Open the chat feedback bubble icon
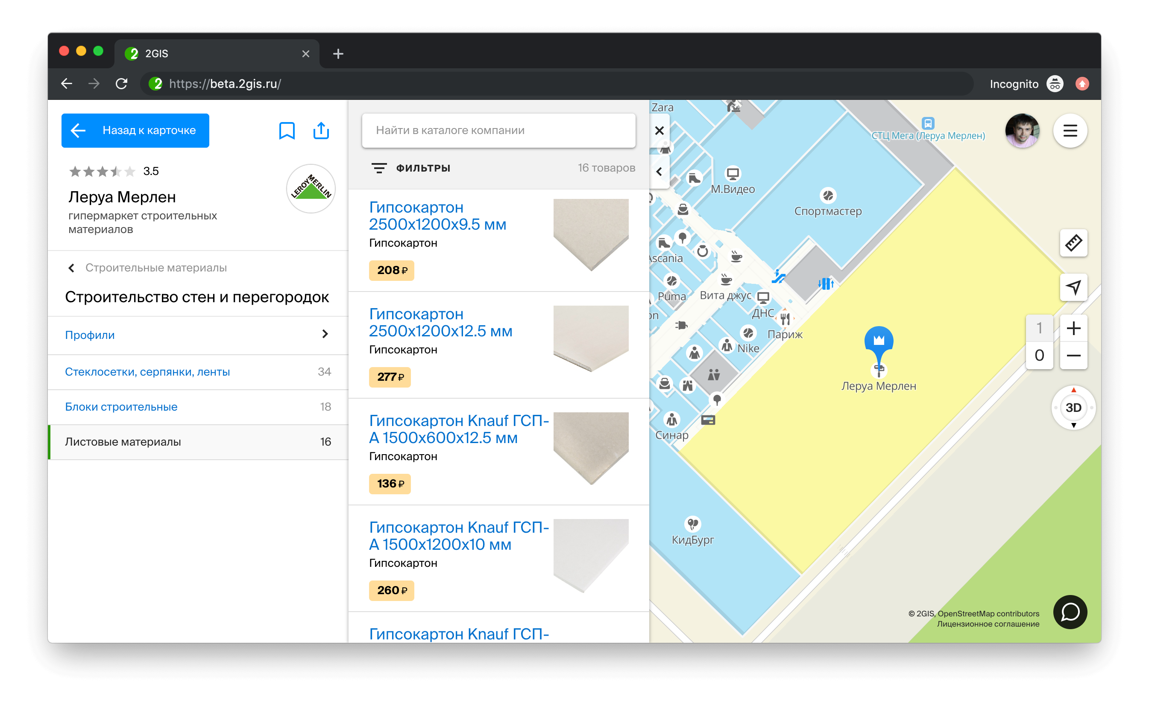Viewport: 1149px width, 706px height. point(1070,611)
